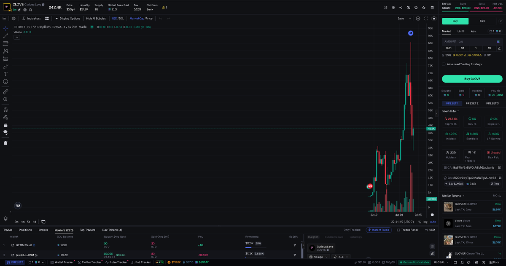The width and height of the screenshot is (506, 266).
Task: Select the crosshair cursor tool
Action: [5, 28]
